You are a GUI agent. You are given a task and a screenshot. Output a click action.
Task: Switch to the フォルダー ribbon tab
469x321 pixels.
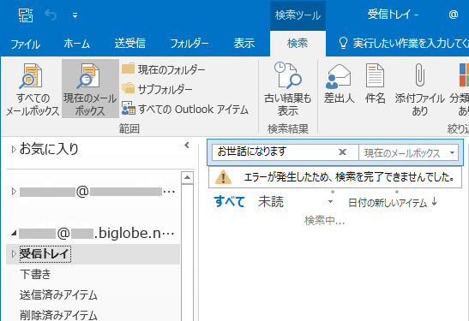189,44
